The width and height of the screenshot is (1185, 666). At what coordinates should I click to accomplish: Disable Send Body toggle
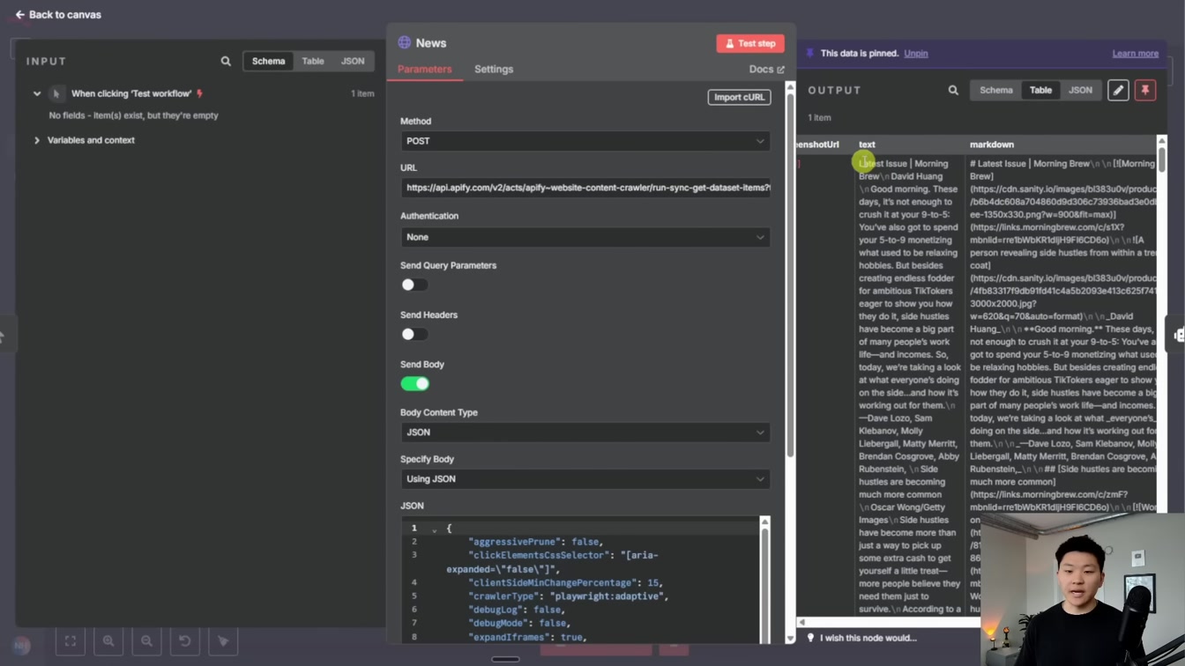coord(414,383)
